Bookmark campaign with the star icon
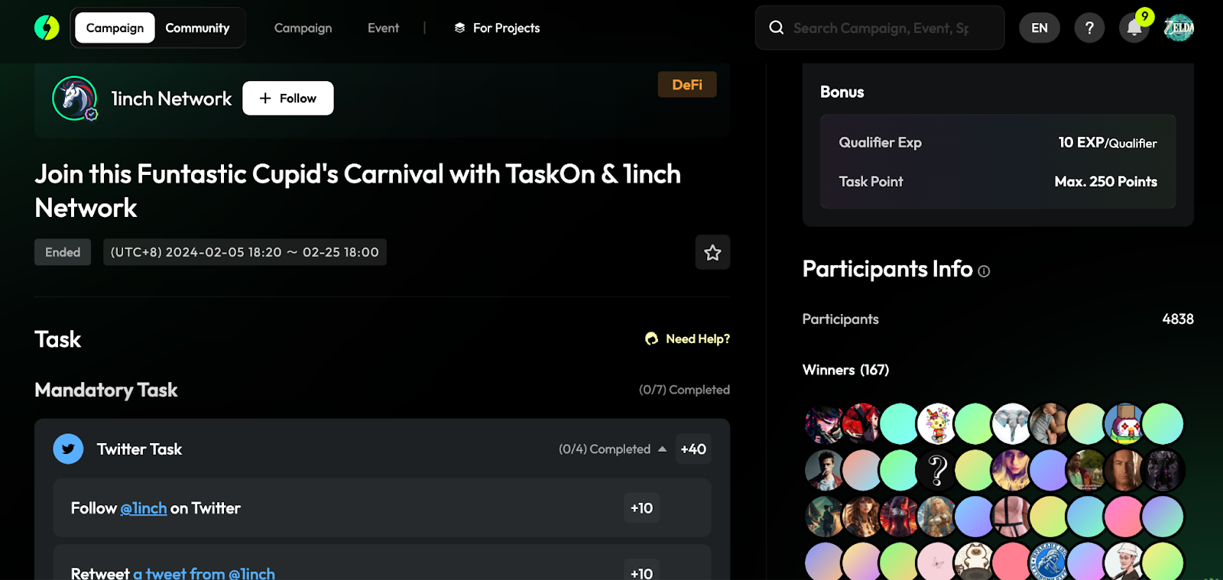1223x580 pixels. click(712, 252)
